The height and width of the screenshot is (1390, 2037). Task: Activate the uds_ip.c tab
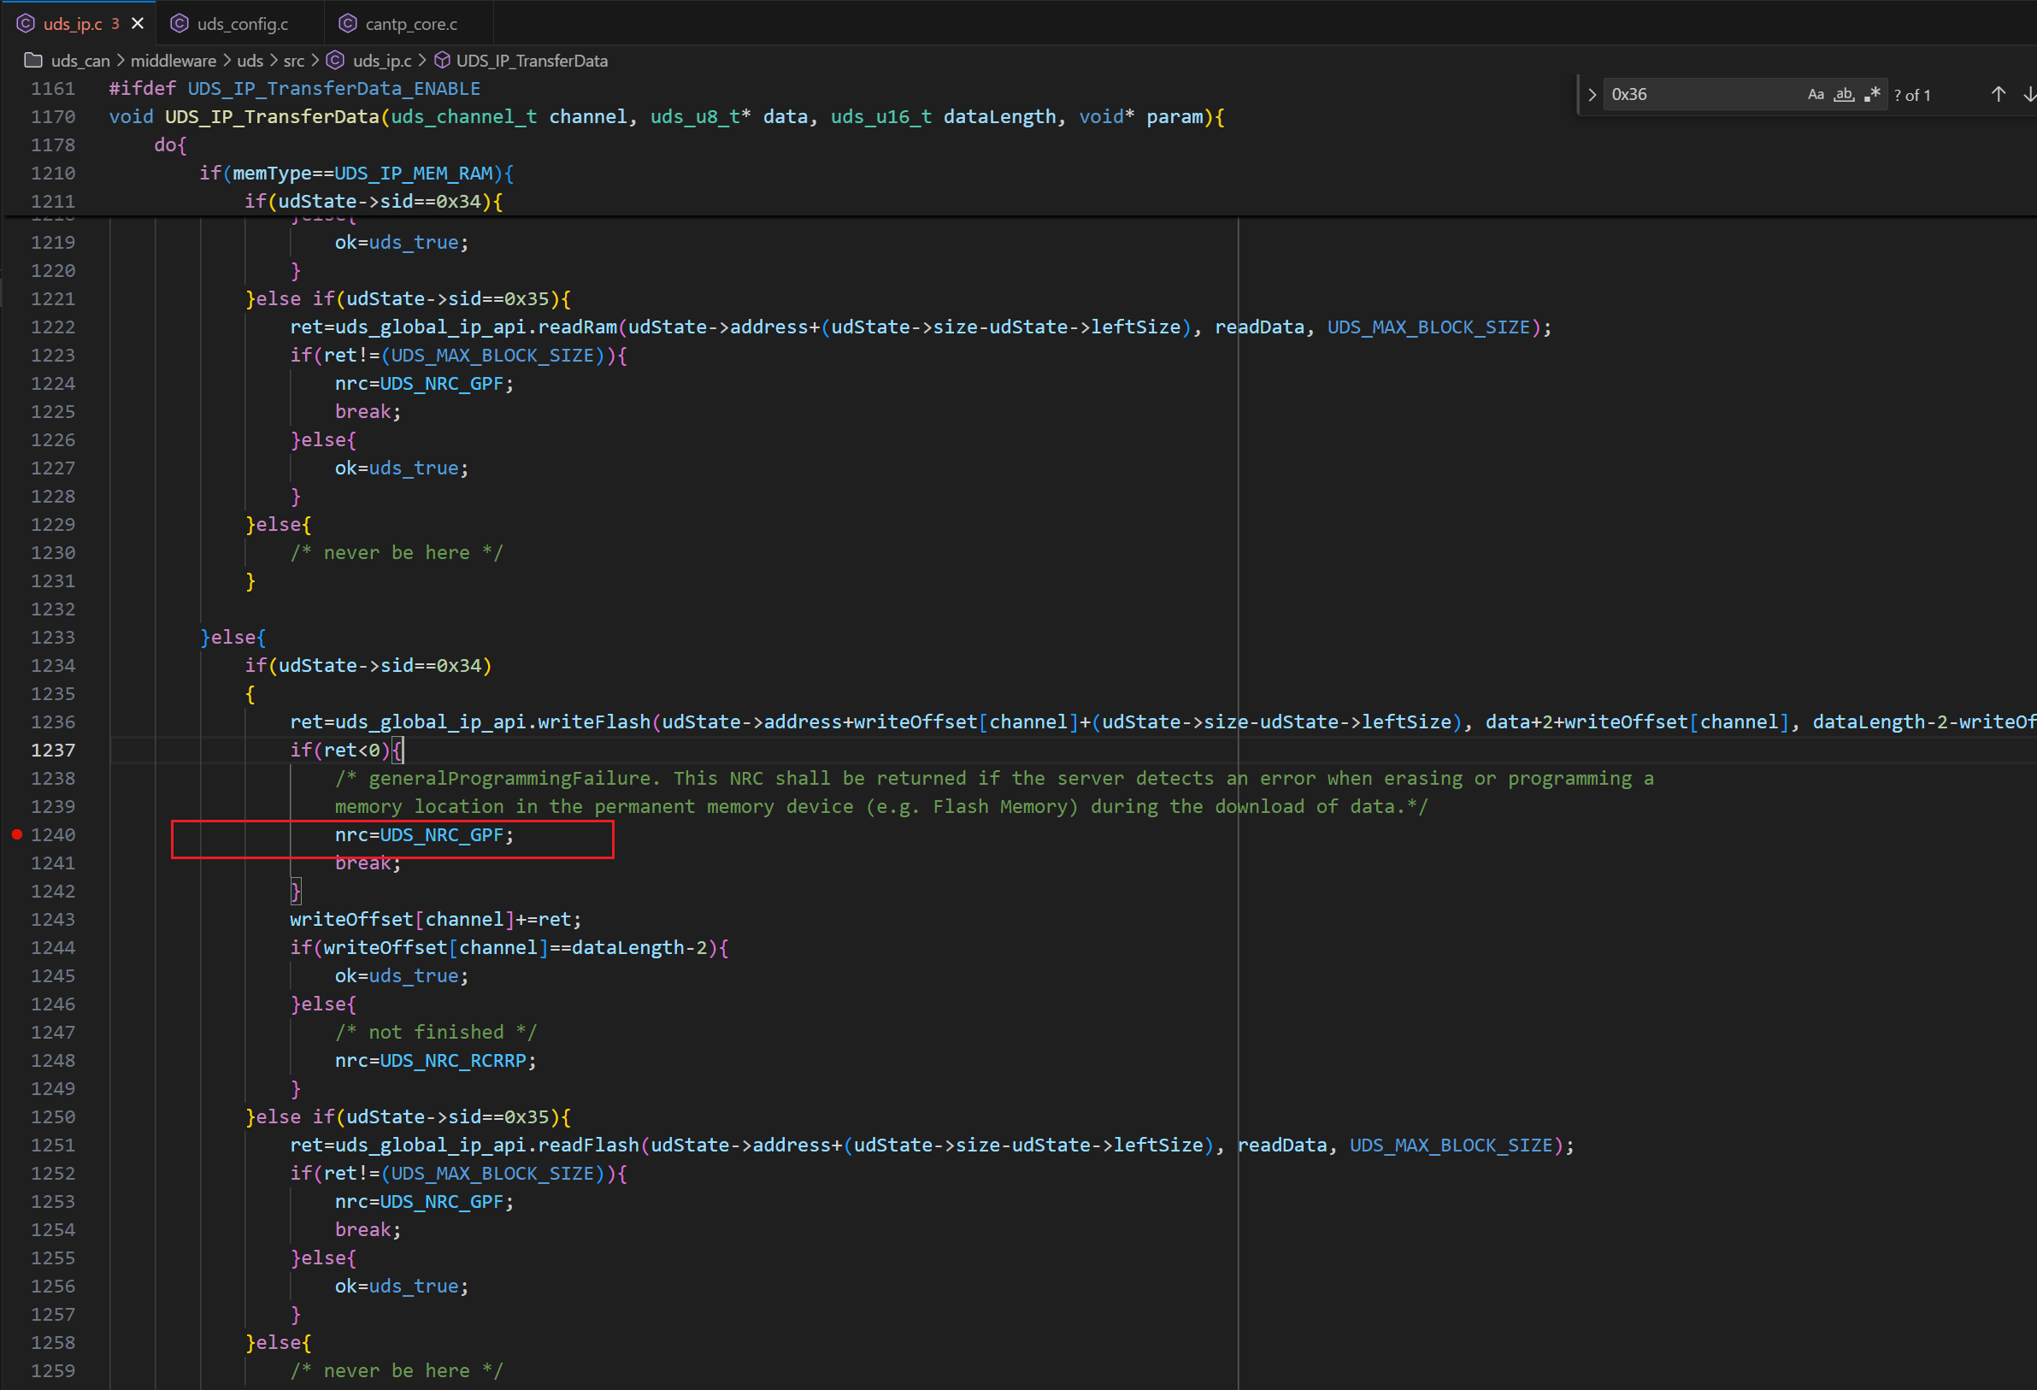[72, 24]
